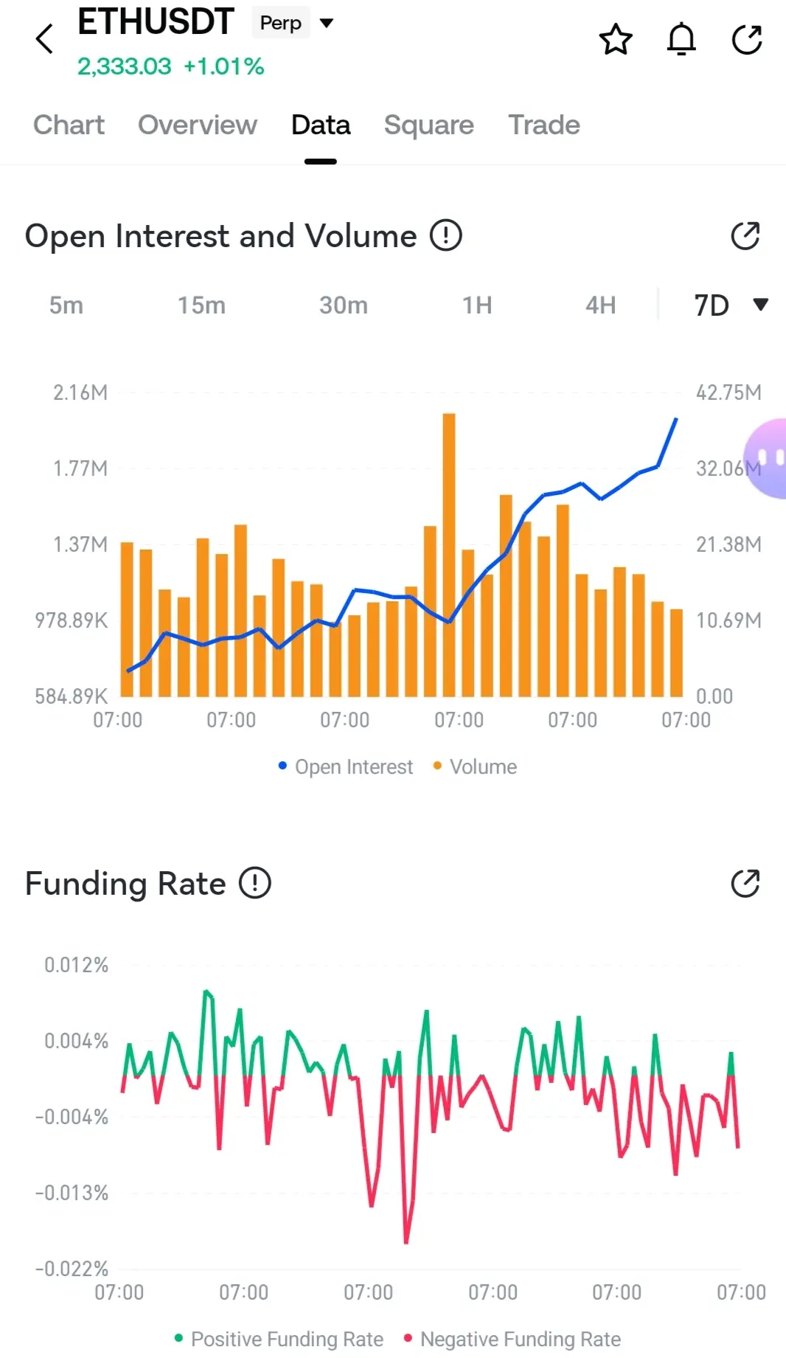Tap the 21.38M volume axis label
This screenshot has height=1358, width=786.
click(x=728, y=544)
